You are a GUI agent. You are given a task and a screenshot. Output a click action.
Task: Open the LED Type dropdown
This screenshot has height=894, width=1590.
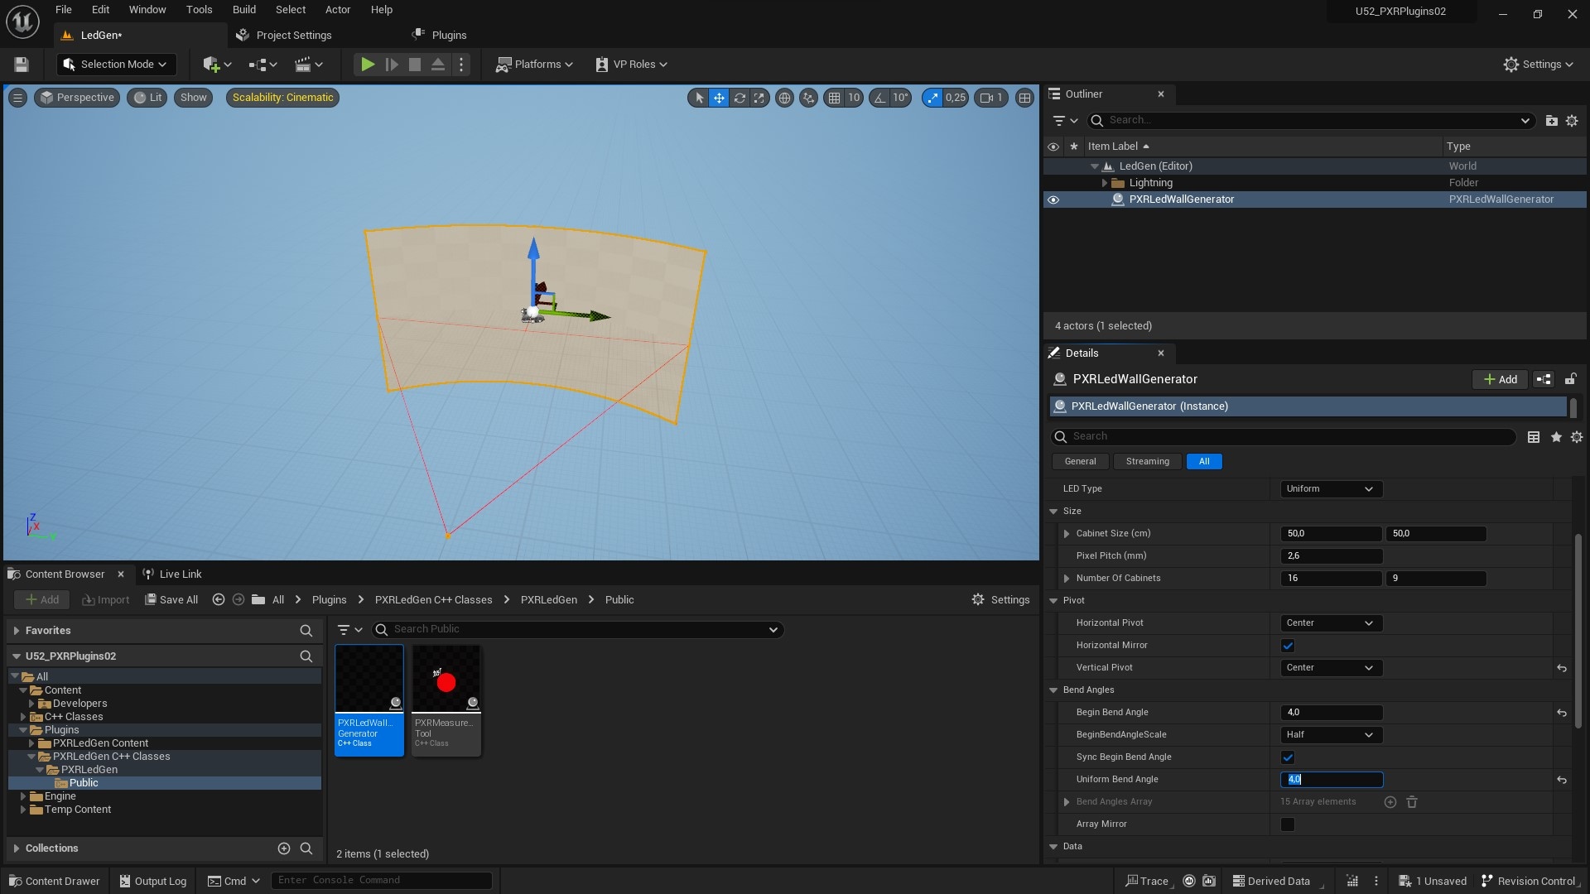(x=1330, y=488)
